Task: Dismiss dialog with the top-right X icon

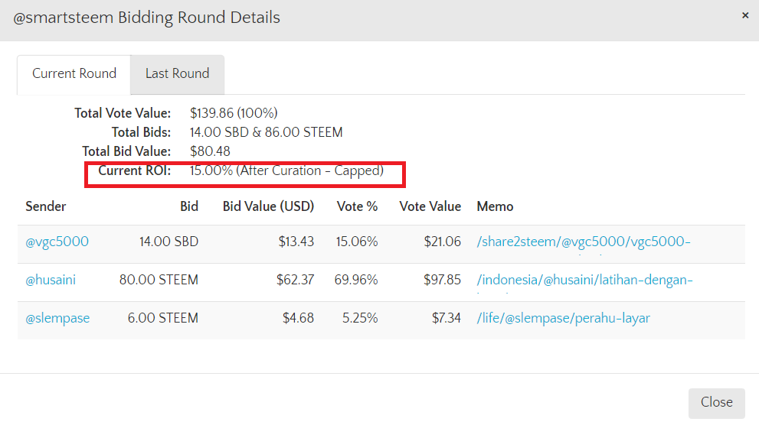Action: (745, 15)
